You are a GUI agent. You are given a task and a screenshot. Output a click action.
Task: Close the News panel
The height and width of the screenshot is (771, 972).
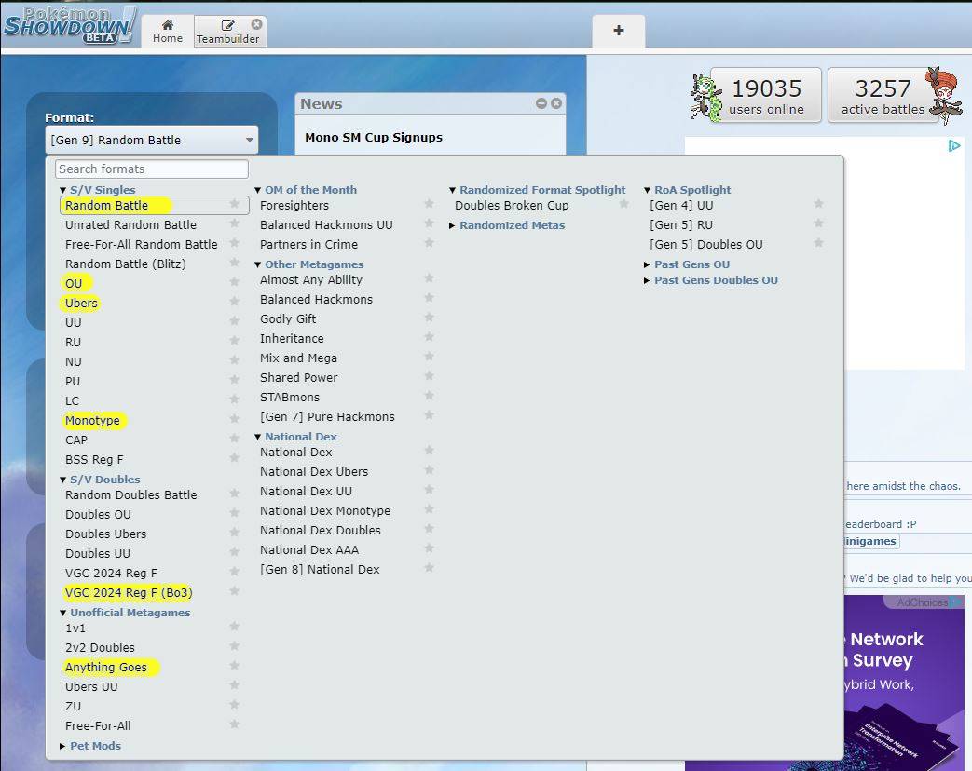(x=556, y=103)
